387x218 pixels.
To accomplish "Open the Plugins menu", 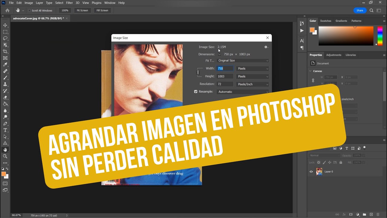I will pos(96,3).
